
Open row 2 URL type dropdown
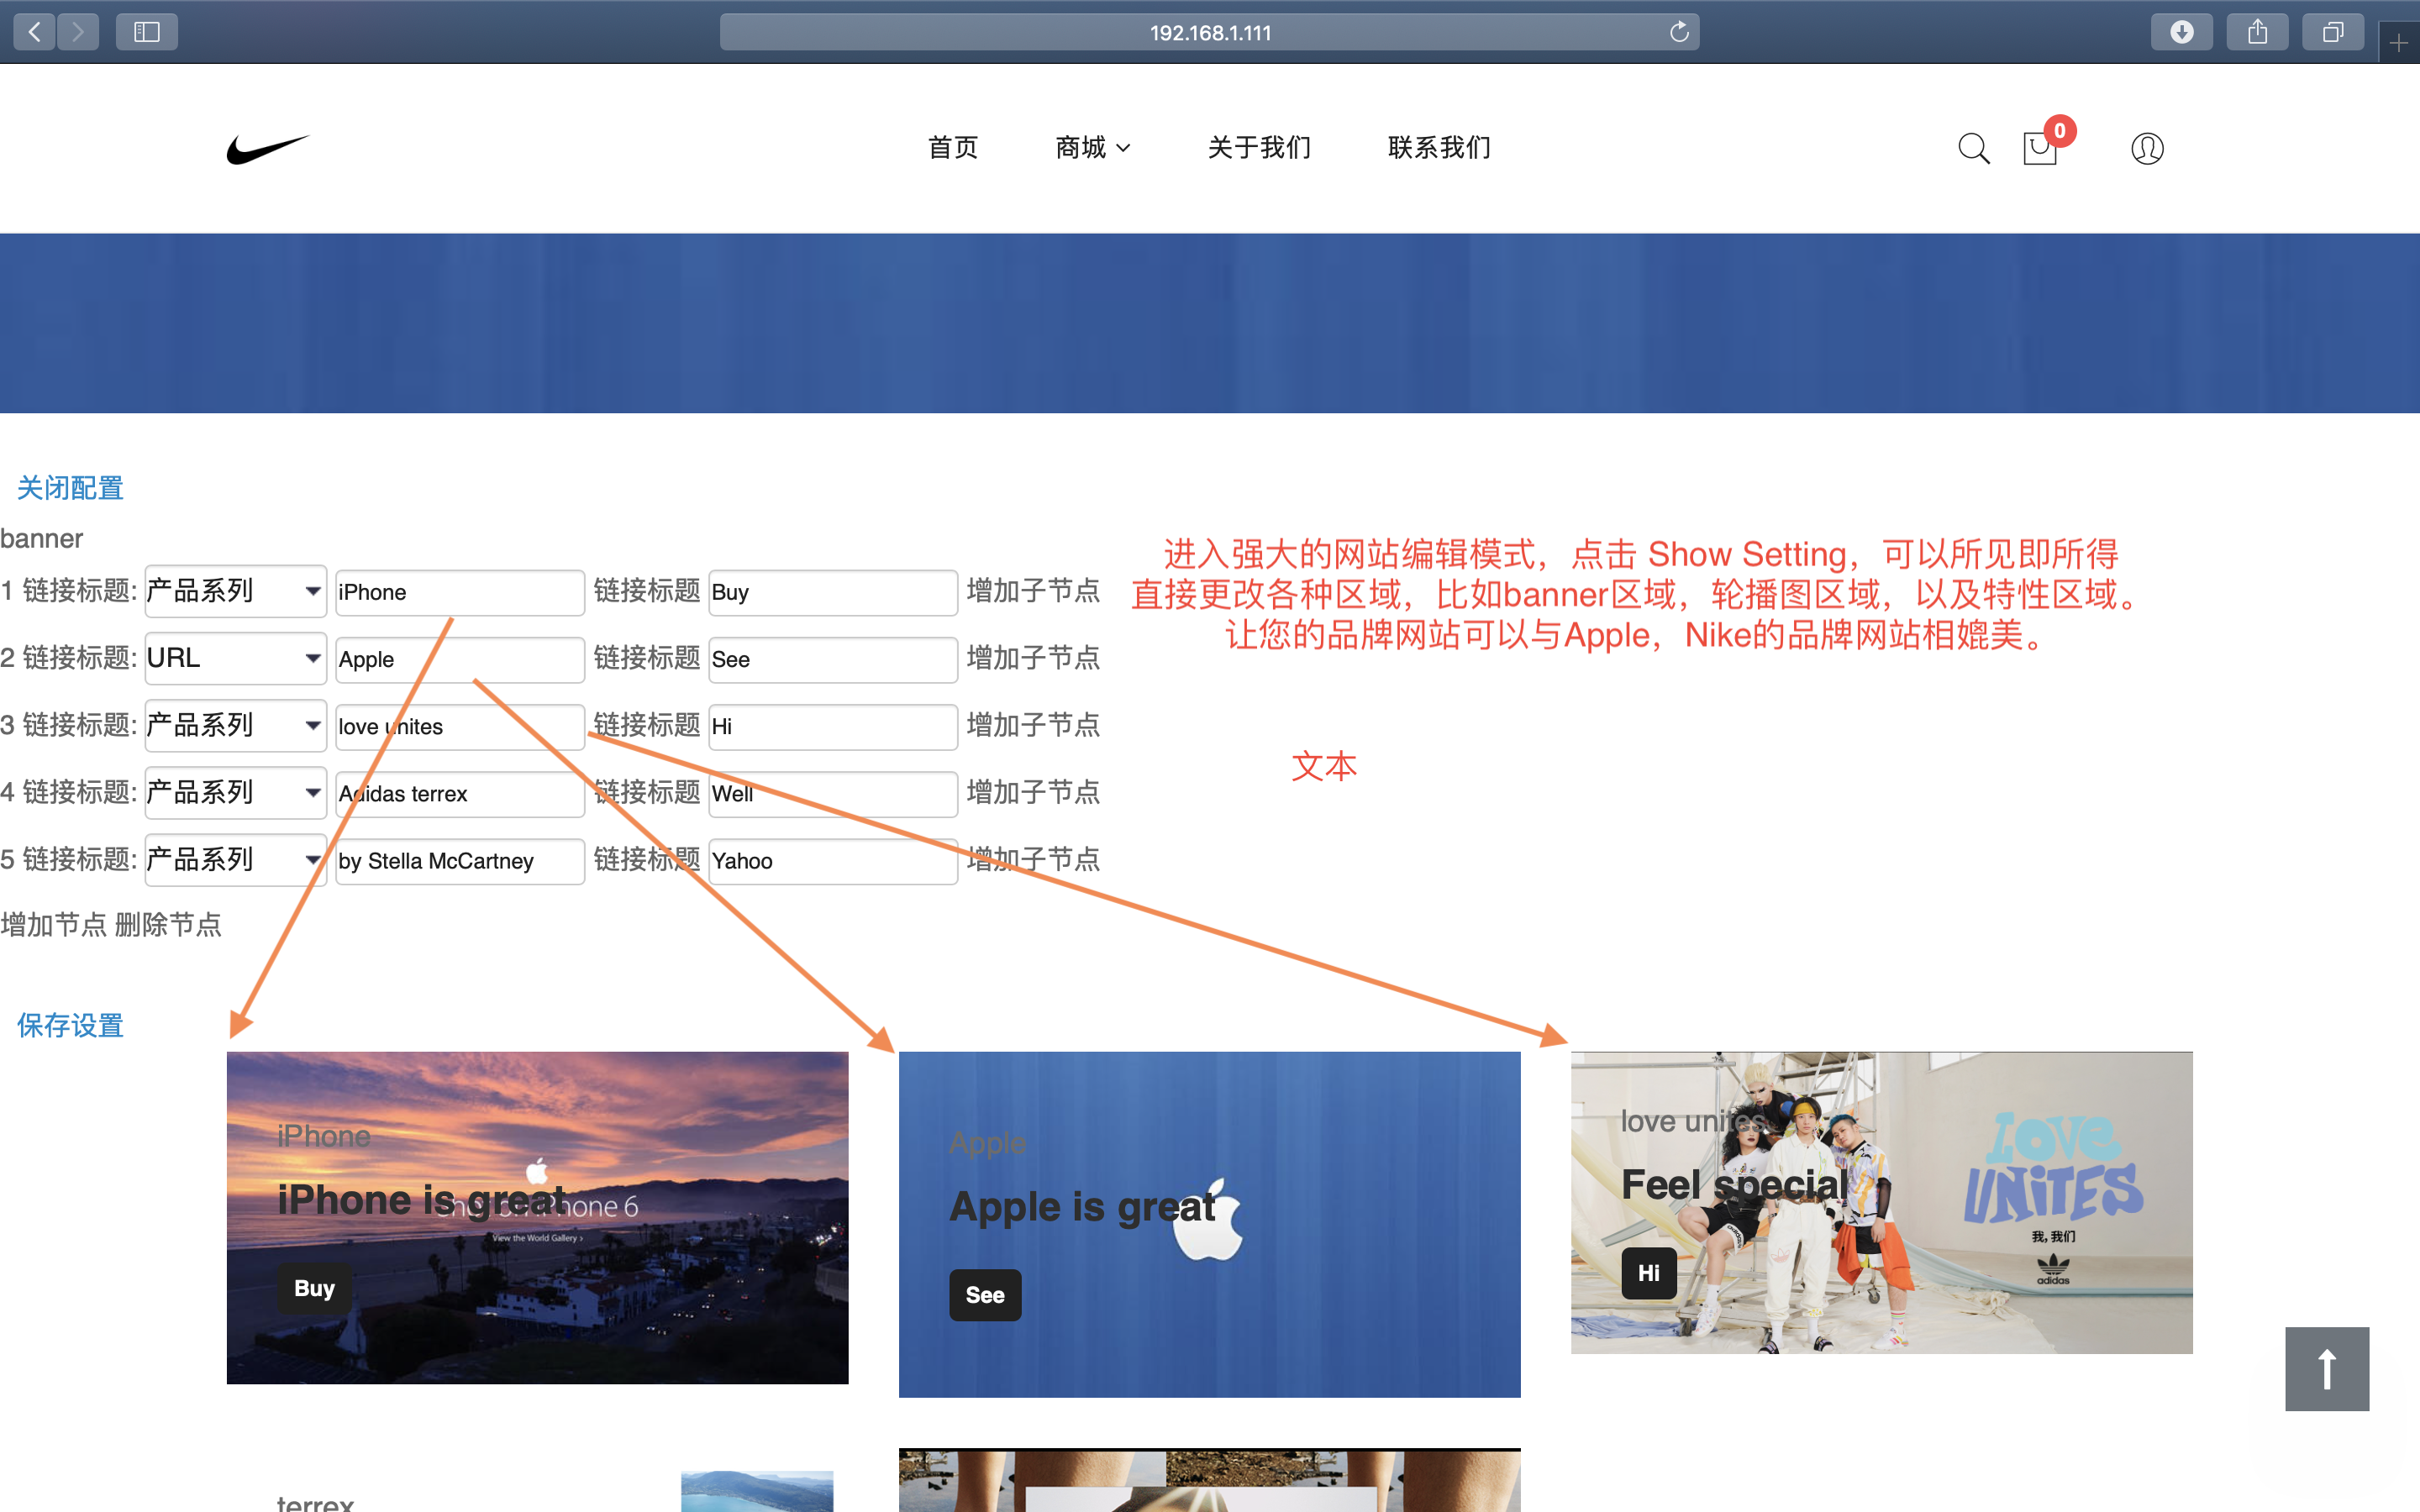(x=235, y=658)
